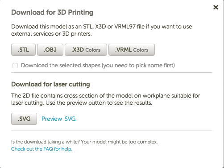The width and height of the screenshot is (224, 168).
Task: Get FAQ help for slow downloads
Action: (41, 149)
